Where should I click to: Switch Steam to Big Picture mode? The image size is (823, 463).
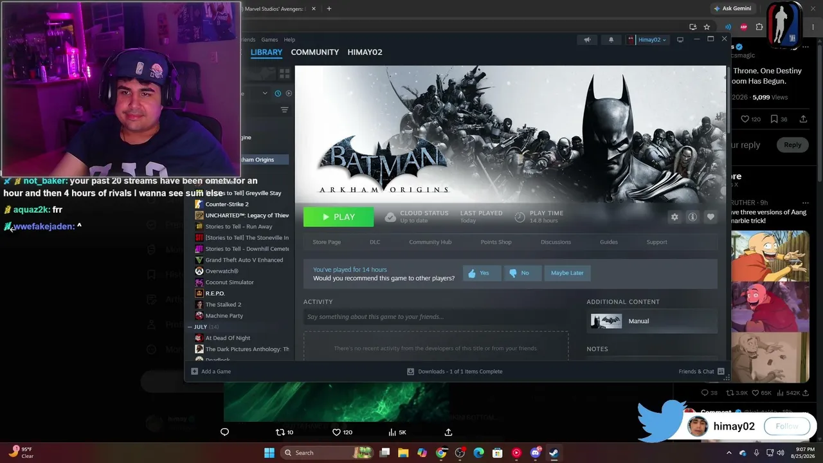point(680,40)
